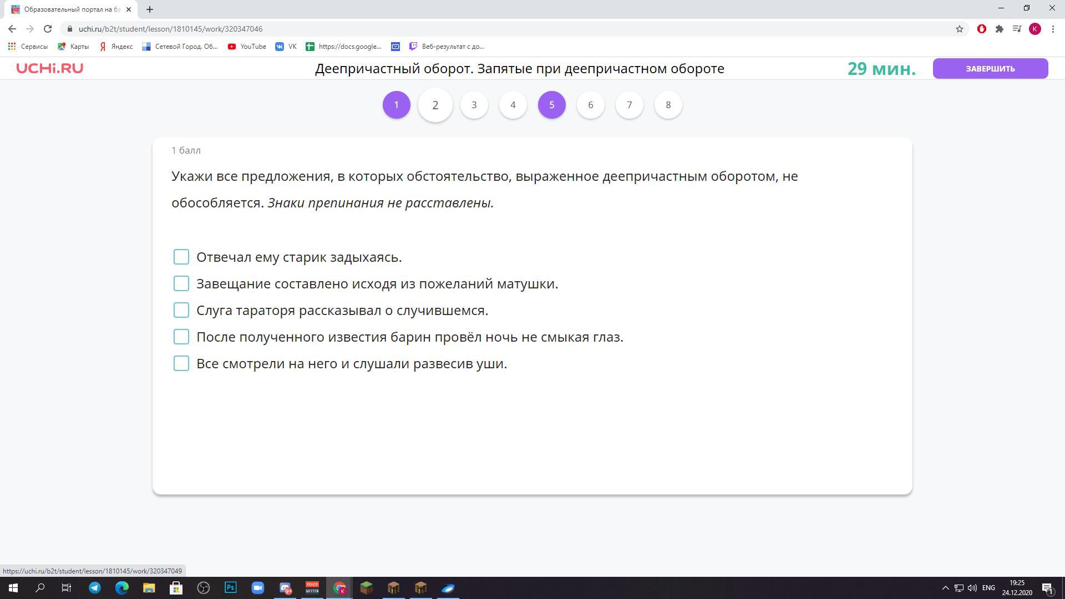Open Telegram from the taskbar
Screen dimensions: 1065x599
[x=95, y=588]
